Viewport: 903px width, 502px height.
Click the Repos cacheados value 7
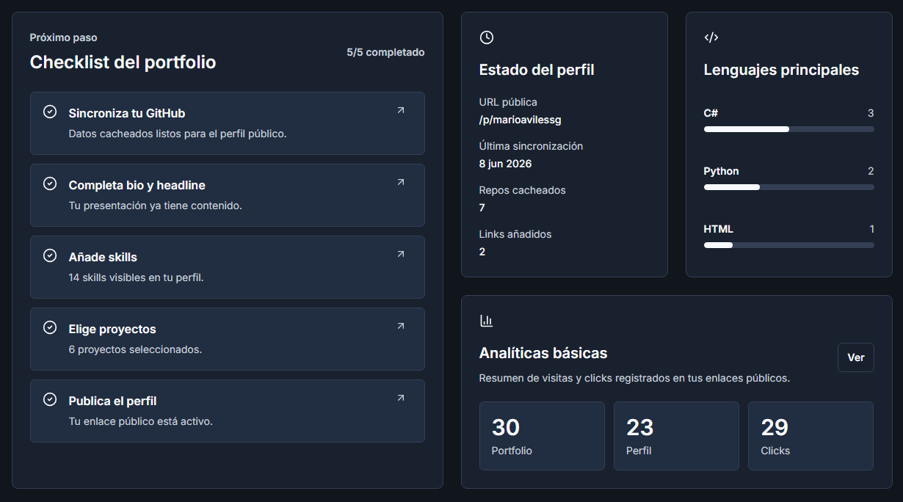[482, 208]
